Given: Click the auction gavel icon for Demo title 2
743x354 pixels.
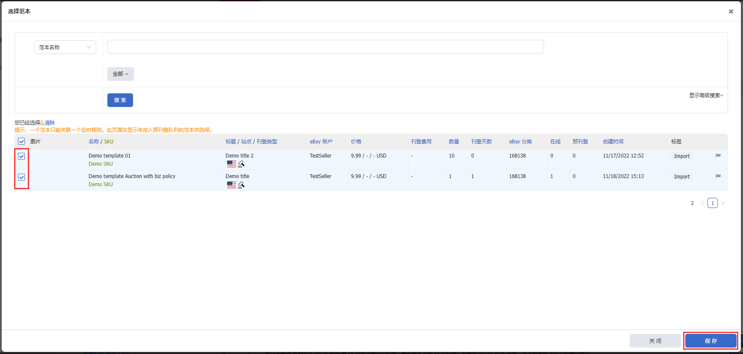Looking at the screenshot, I should 241,164.
